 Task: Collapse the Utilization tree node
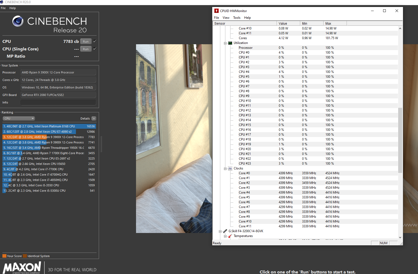click(x=225, y=43)
